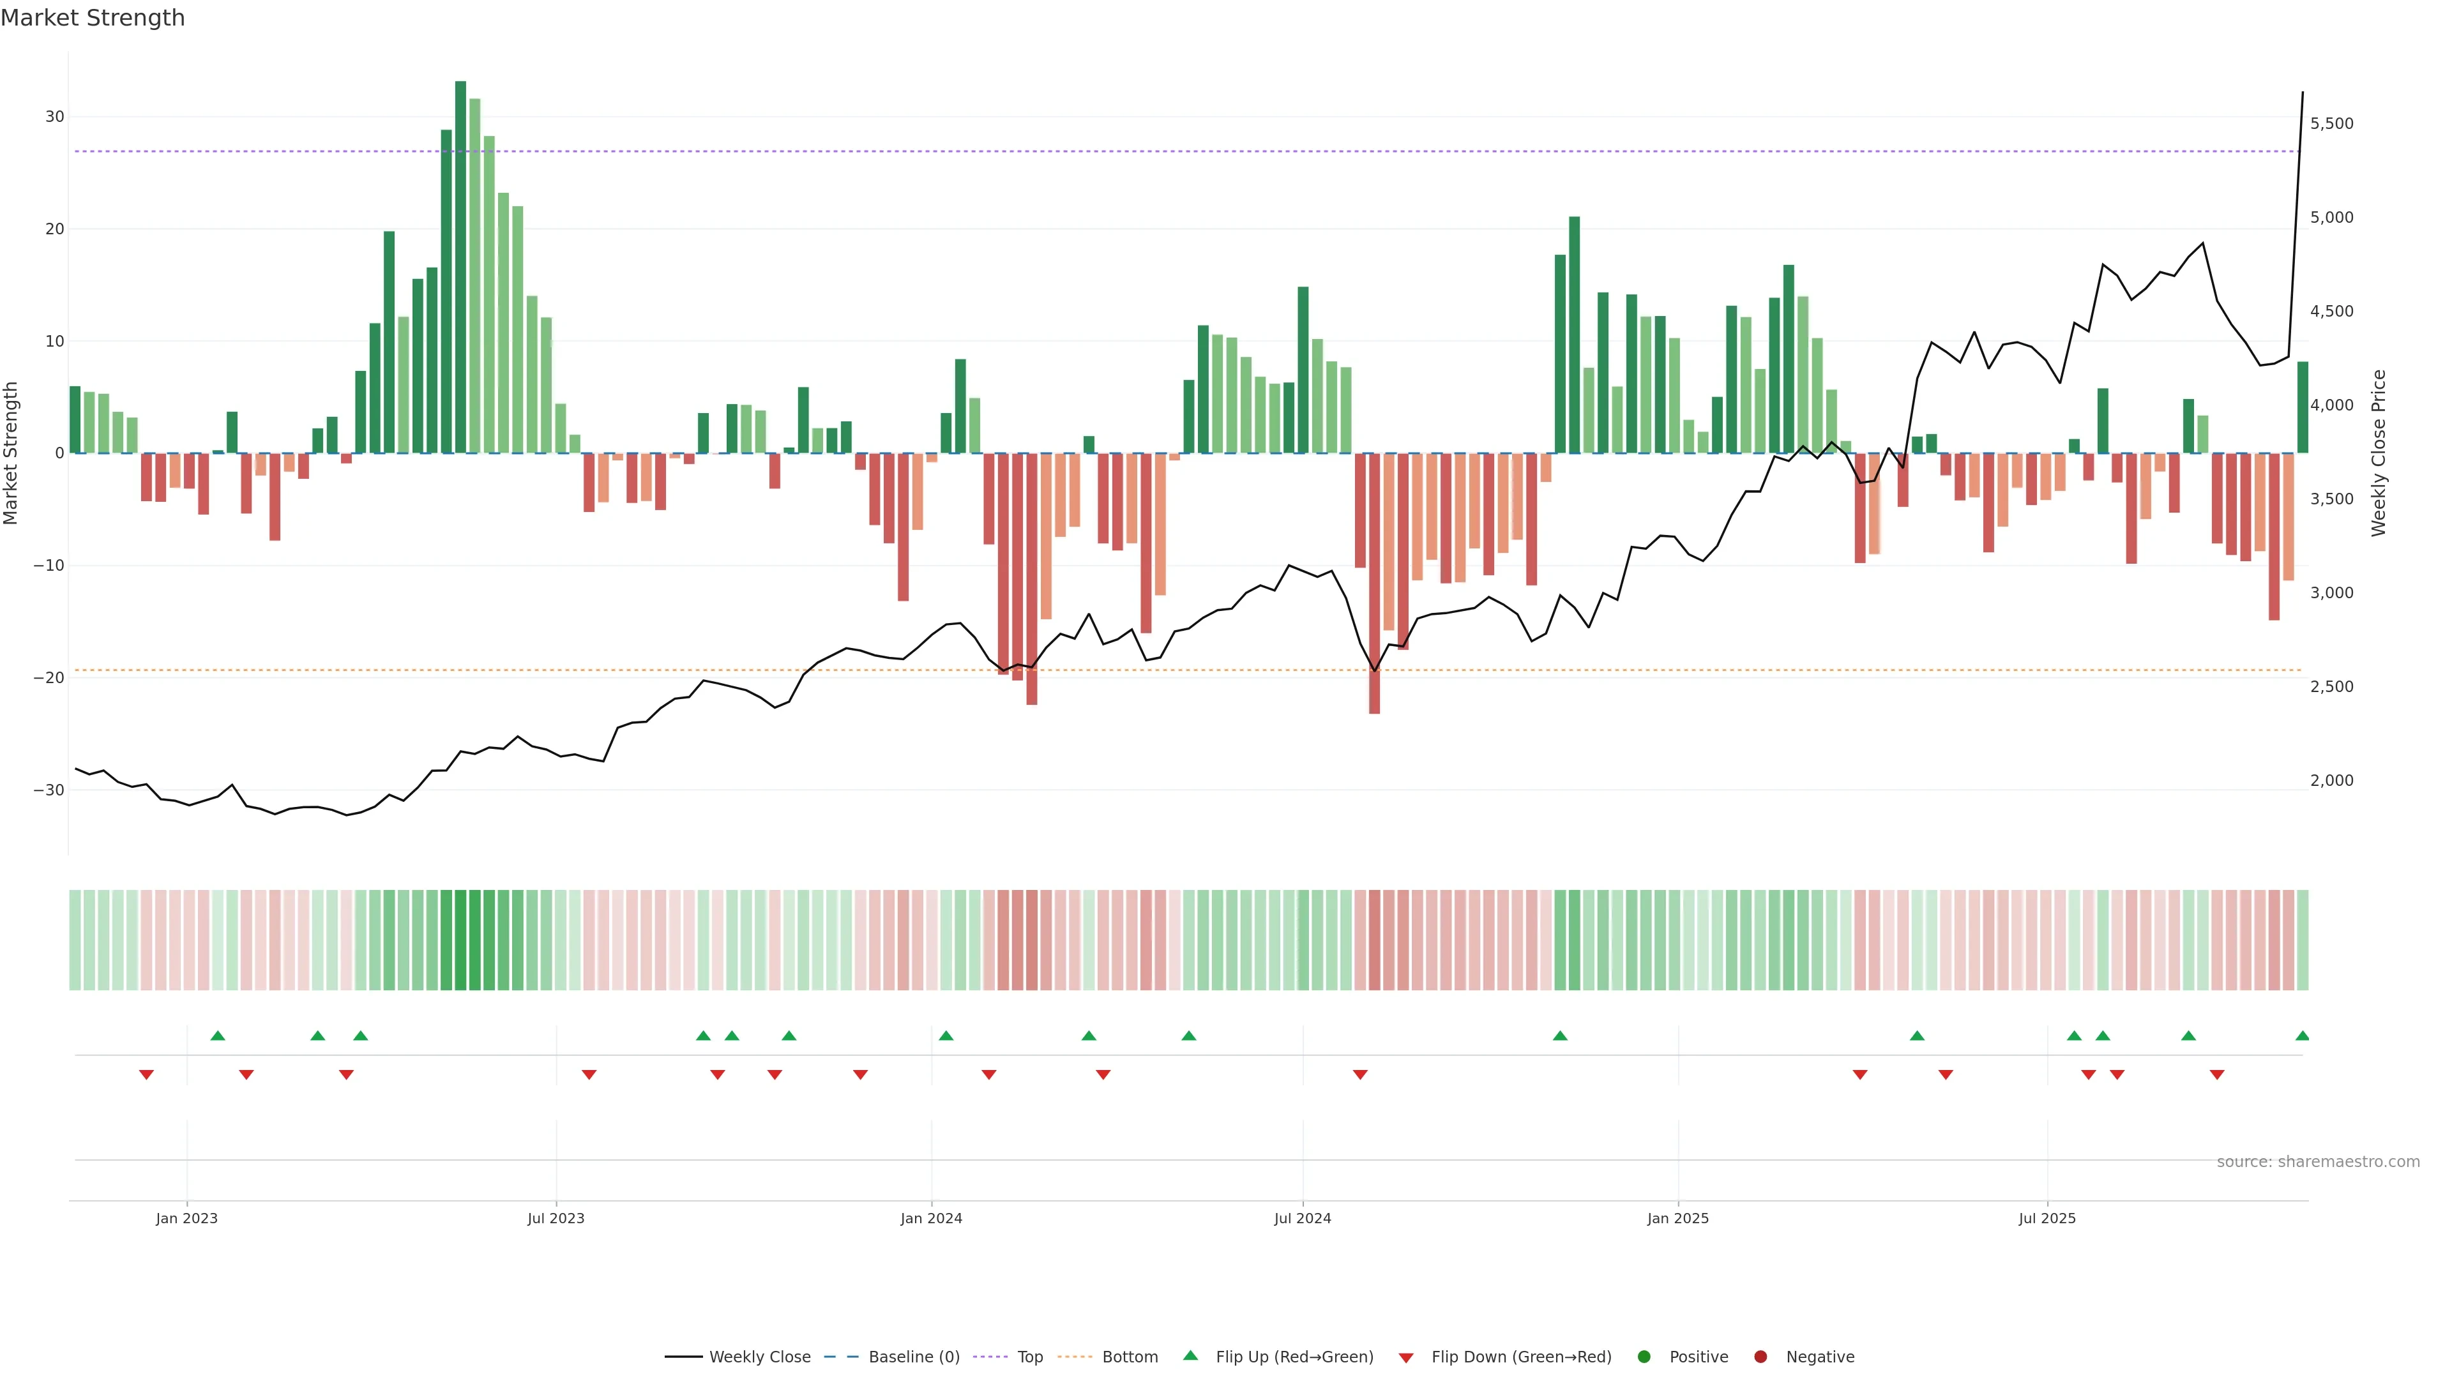Click Negative red circle legend icon
Screen dimensions: 2452x1379
point(1760,1356)
